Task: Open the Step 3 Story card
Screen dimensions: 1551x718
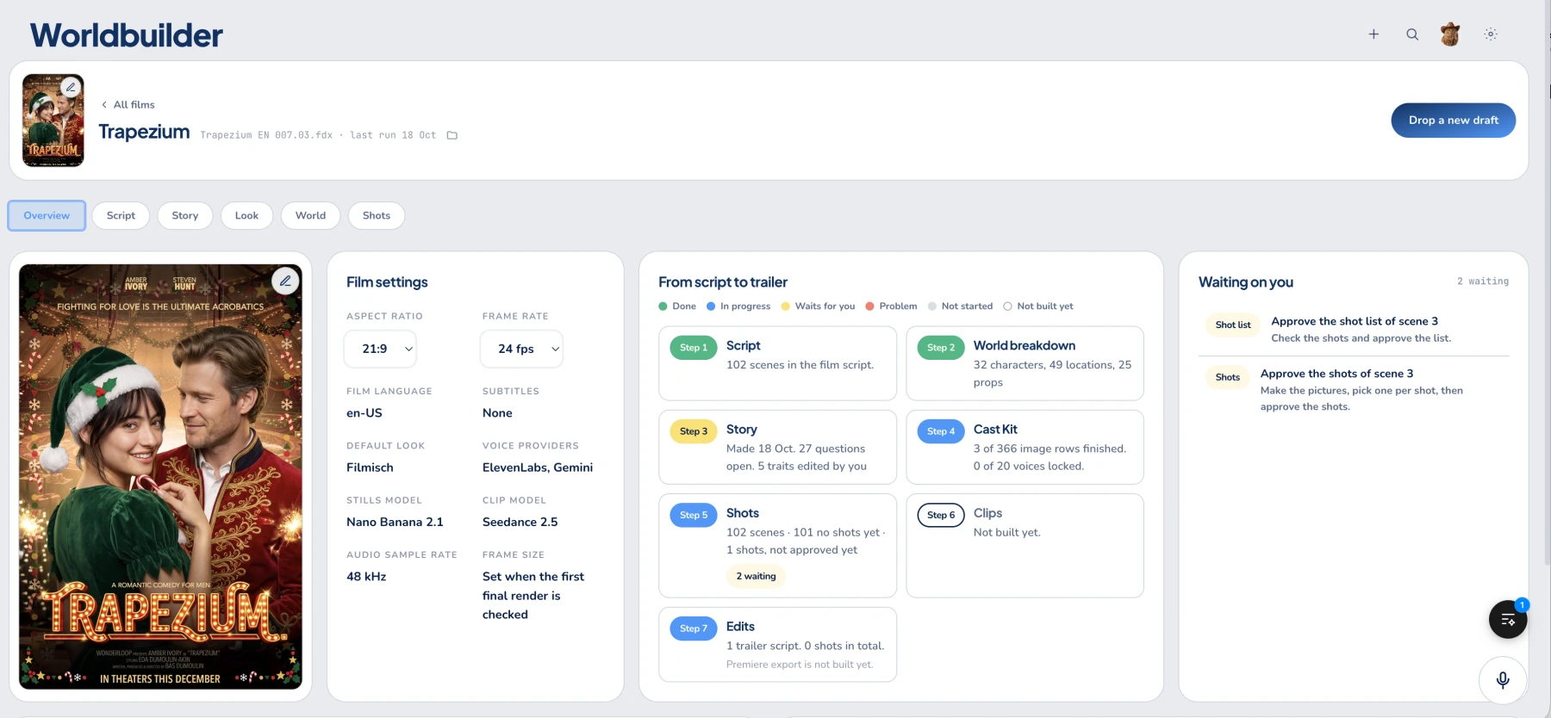Action: coord(777,447)
